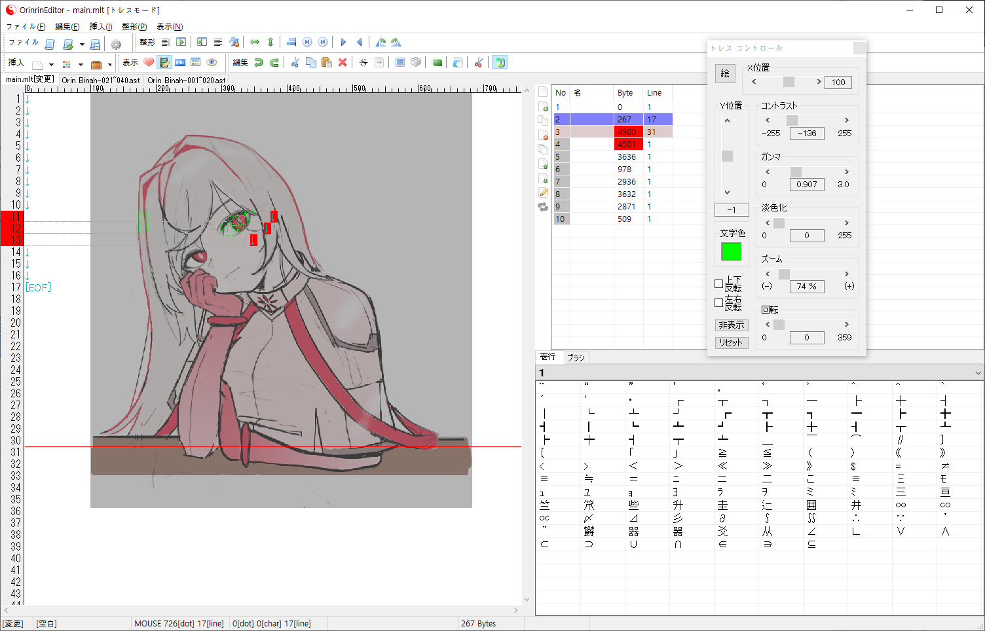
Task: Click the eye preview icon in toolbar
Action: click(212, 63)
